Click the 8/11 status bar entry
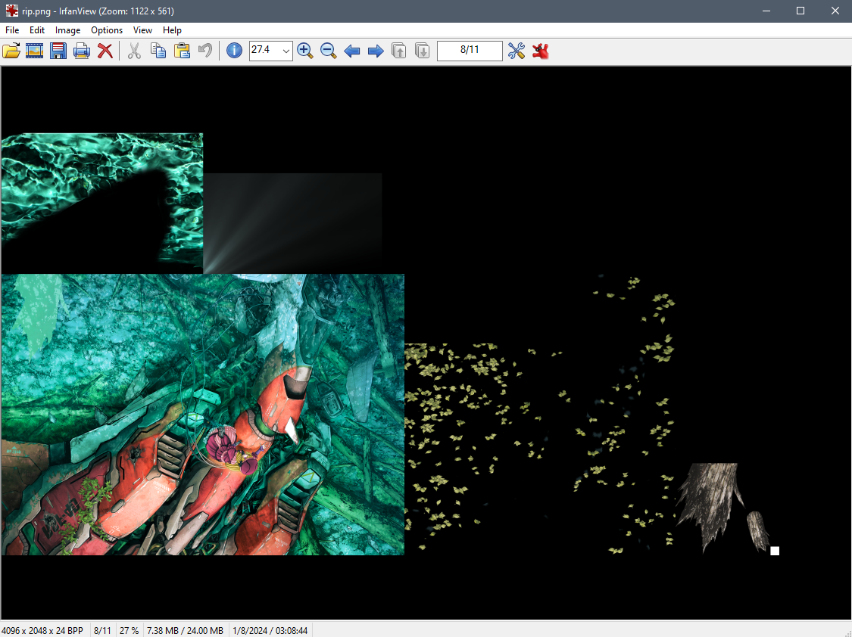The image size is (852, 637). 102,630
